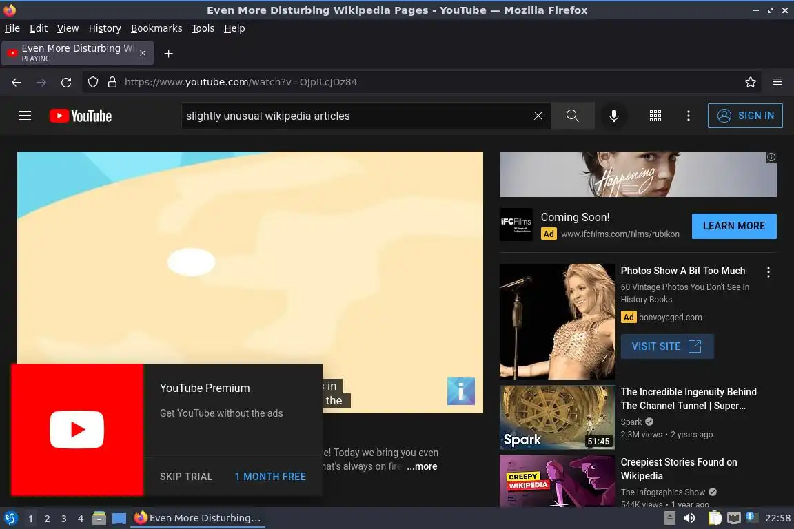794x529 pixels.
Task: Select Firefox window in taskbar
Action: (198, 518)
